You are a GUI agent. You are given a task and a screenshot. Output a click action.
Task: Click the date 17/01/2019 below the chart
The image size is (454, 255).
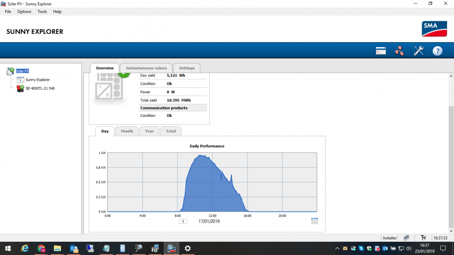click(x=209, y=221)
